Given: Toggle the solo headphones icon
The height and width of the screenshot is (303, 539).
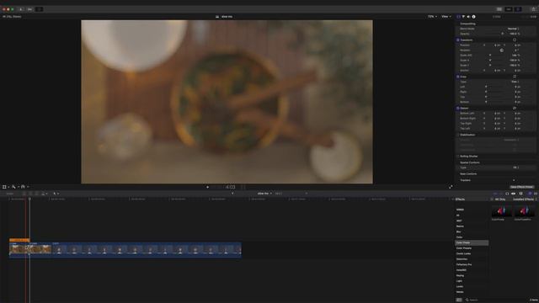Looking at the screenshot, I should tap(507, 194).
